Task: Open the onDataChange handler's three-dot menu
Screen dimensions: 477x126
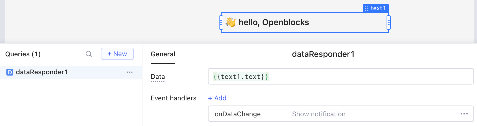Action: pyautogui.click(x=464, y=114)
